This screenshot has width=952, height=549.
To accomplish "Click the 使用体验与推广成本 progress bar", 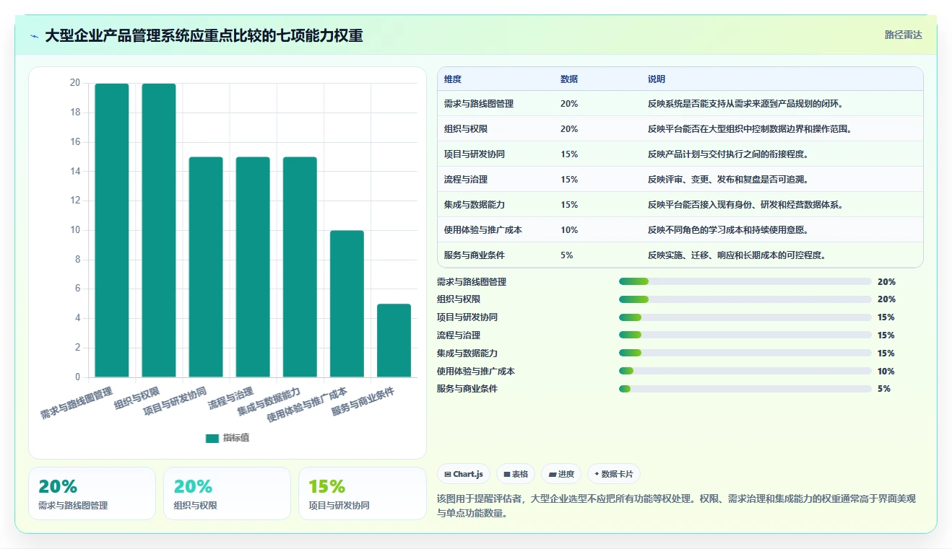I will pos(745,371).
